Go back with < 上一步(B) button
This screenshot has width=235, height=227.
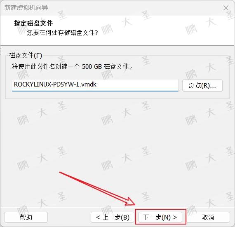113,217
